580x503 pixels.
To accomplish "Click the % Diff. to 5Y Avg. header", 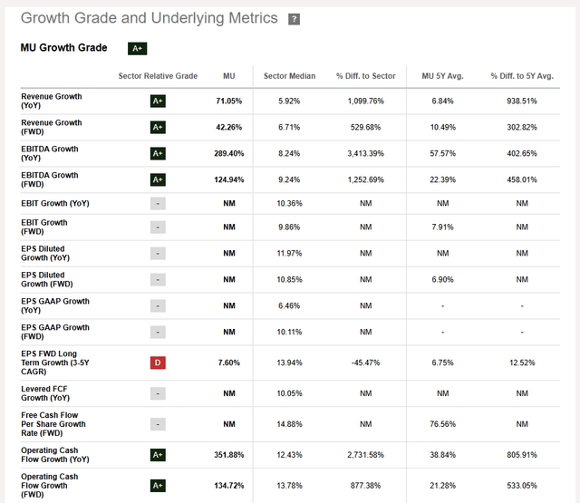I will 522,76.
